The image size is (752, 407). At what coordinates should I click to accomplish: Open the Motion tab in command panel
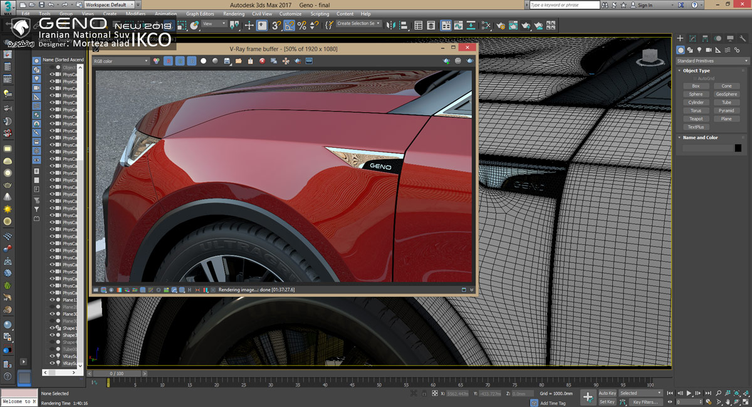pos(718,39)
